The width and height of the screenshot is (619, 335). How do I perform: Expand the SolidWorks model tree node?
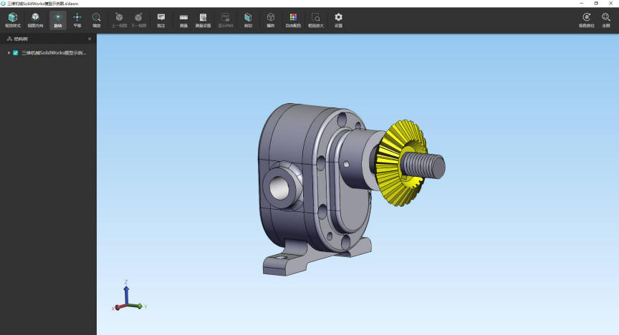point(9,52)
